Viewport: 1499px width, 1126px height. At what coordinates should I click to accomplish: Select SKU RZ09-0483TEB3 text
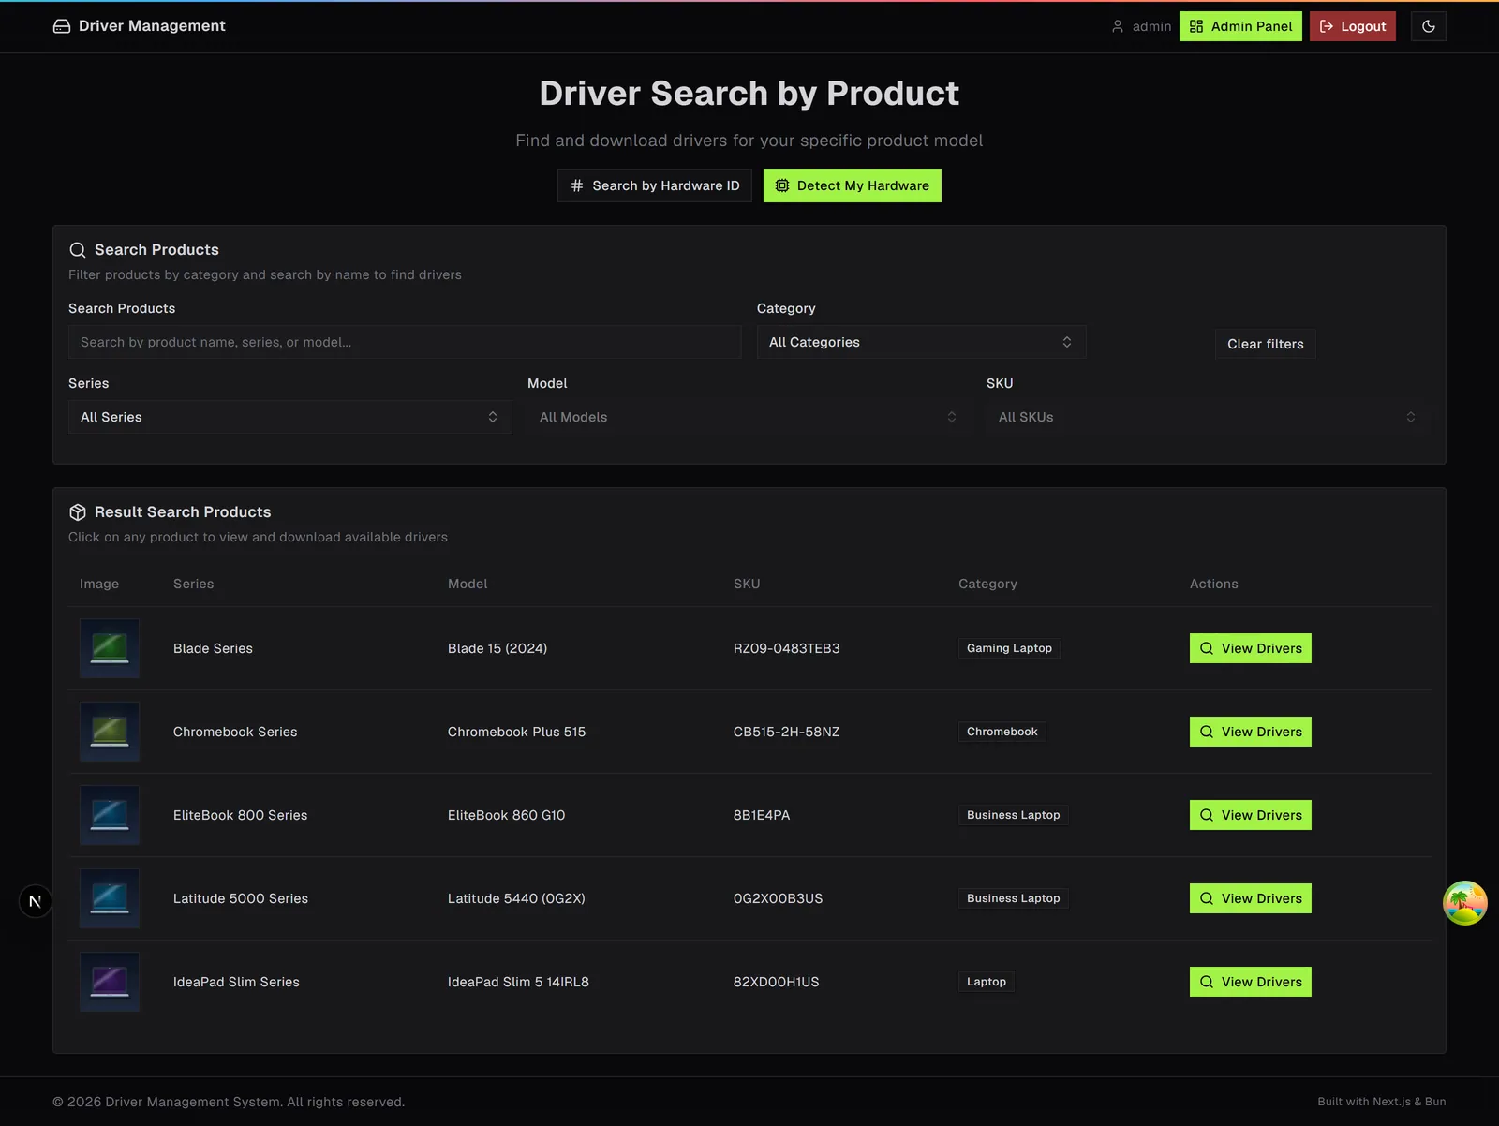point(787,648)
